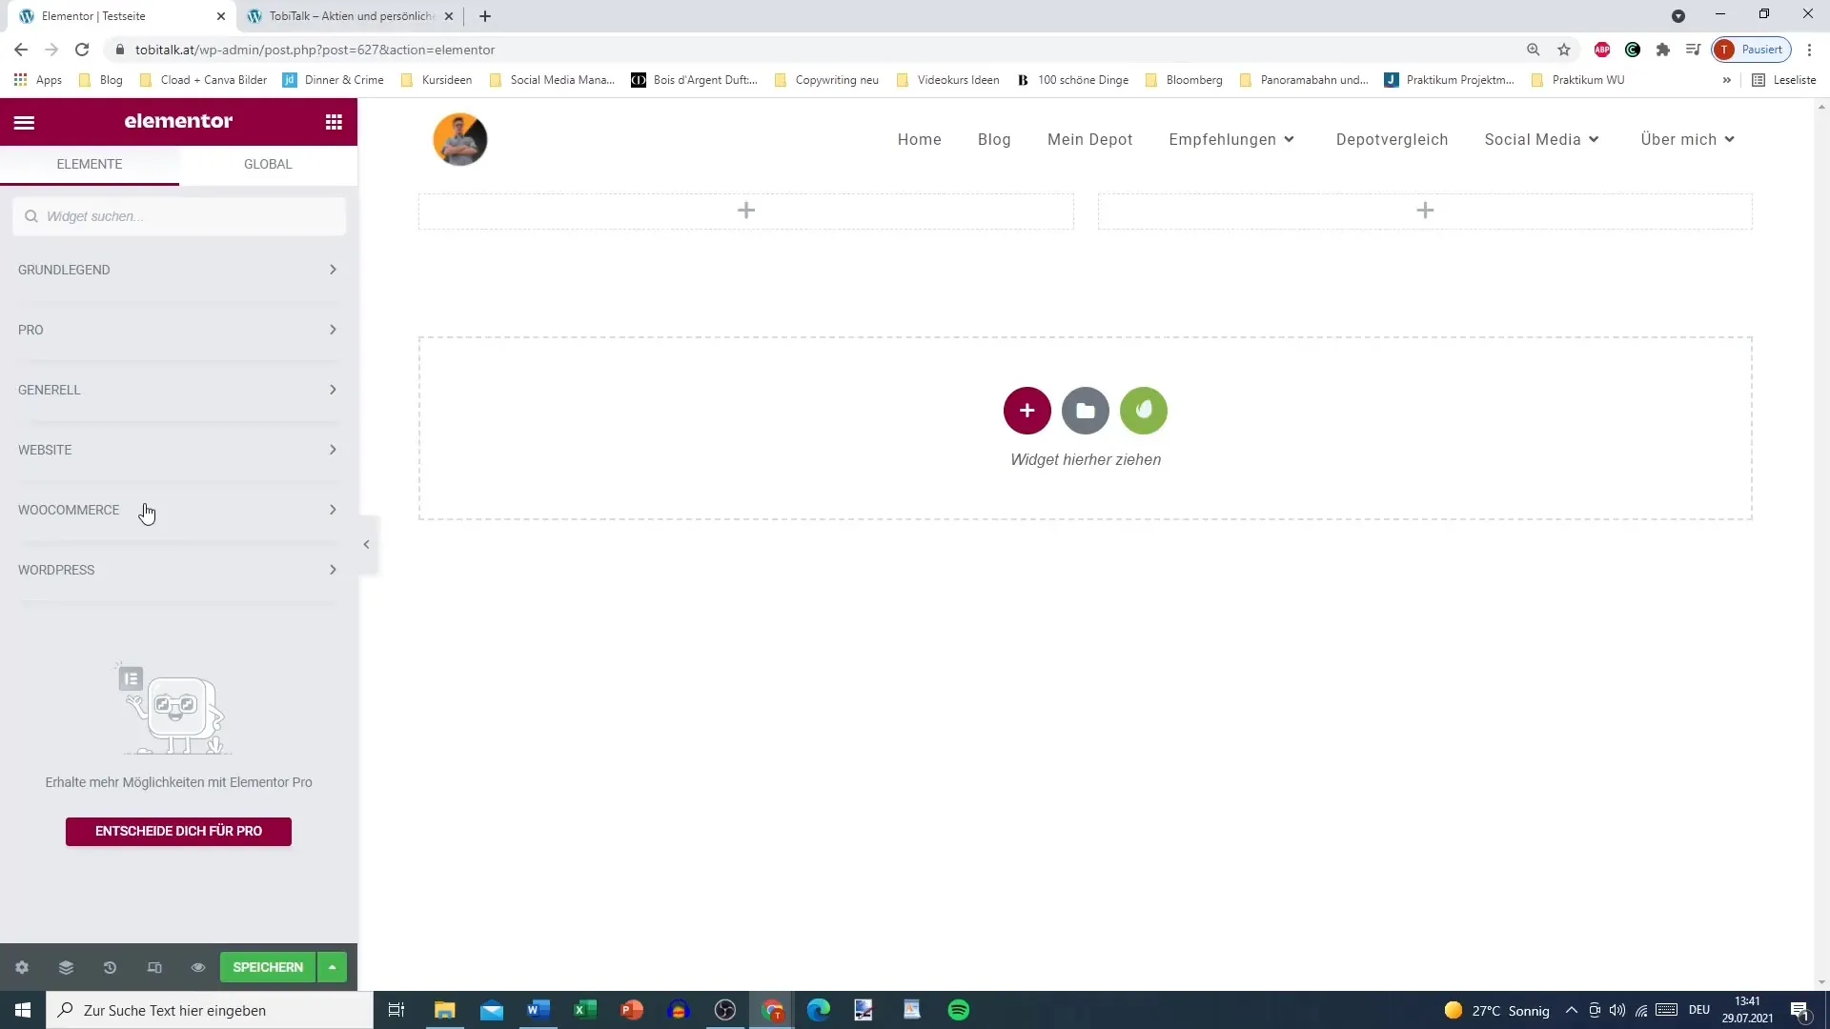Image resolution: width=1830 pixels, height=1029 pixels.
Task: Open the Leseliste reading list
Action: [1784, 80]
